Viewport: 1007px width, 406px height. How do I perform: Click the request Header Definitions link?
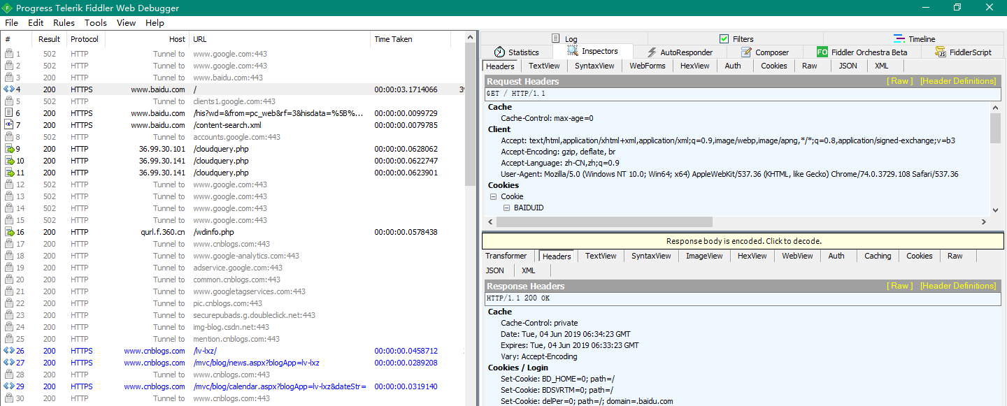click(958, 81)
